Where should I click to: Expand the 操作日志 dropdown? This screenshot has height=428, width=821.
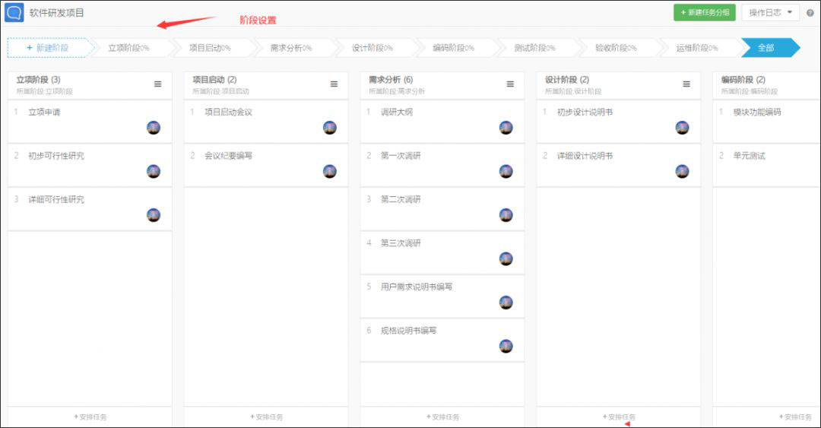click(x=770, y=13)
